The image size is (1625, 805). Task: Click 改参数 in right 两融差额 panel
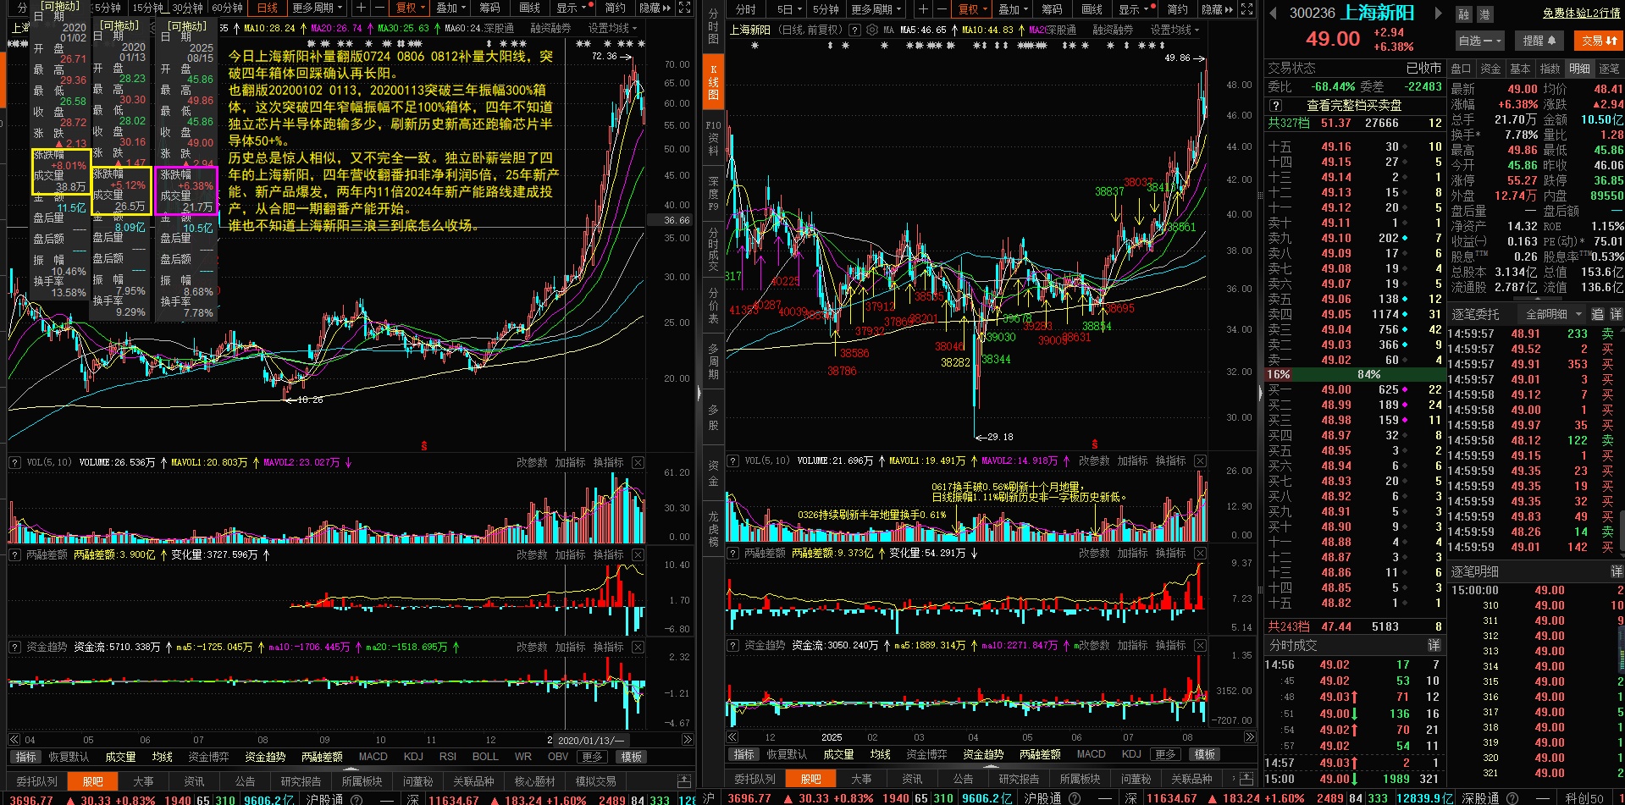click(1093, 553)
